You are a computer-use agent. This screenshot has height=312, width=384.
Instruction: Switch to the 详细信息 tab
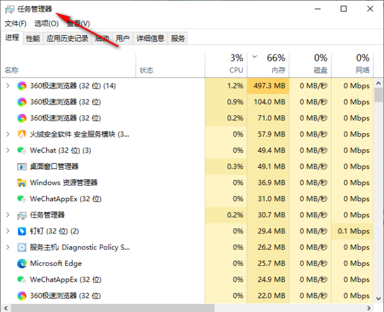(150, 38)
